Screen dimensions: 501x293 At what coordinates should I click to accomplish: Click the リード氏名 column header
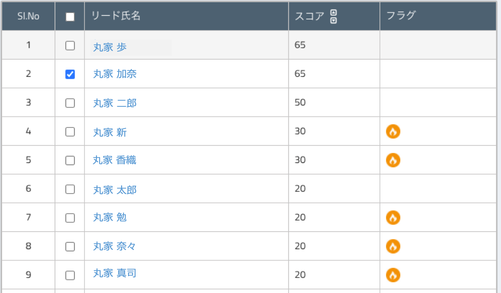point(116,16)
